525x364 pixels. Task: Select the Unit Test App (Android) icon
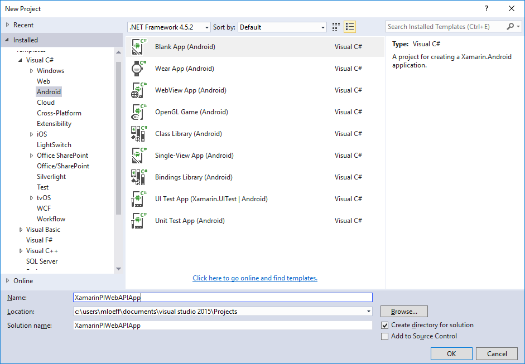coord(139,221)
